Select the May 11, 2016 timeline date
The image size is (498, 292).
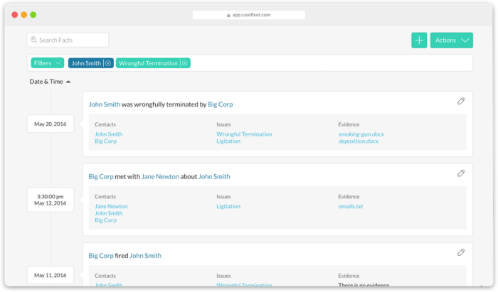pos(51,275)
